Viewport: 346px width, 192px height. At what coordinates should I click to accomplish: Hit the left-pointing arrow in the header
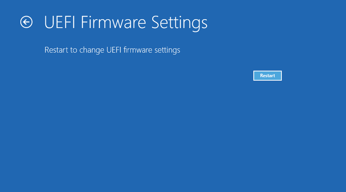tap(26, 22)
